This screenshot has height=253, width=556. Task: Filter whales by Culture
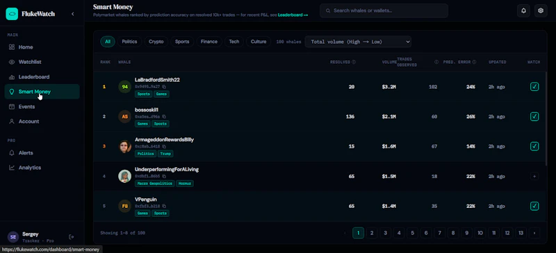pos(259,42)
